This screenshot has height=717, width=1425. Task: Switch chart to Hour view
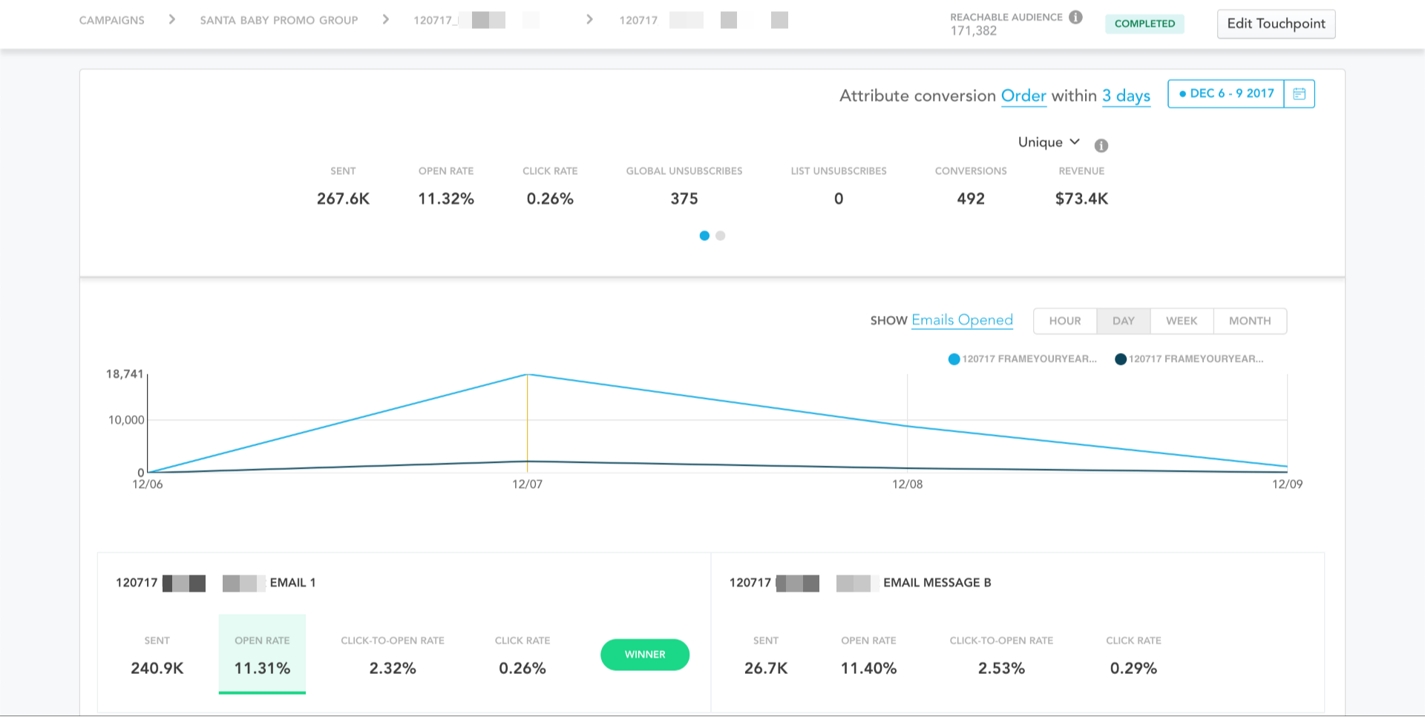(x=1065, y=321)
